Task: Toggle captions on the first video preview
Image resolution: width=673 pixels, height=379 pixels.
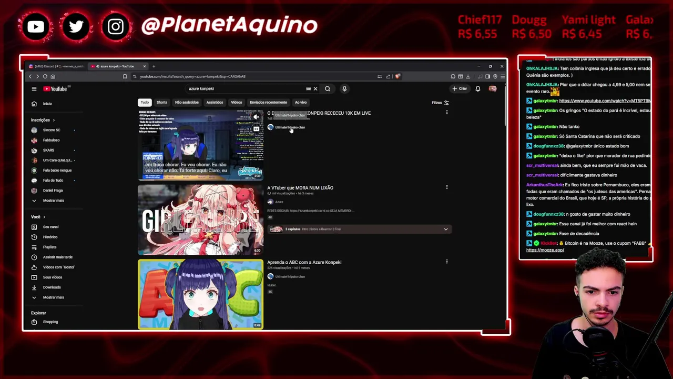Action: (x=257, y=128)
